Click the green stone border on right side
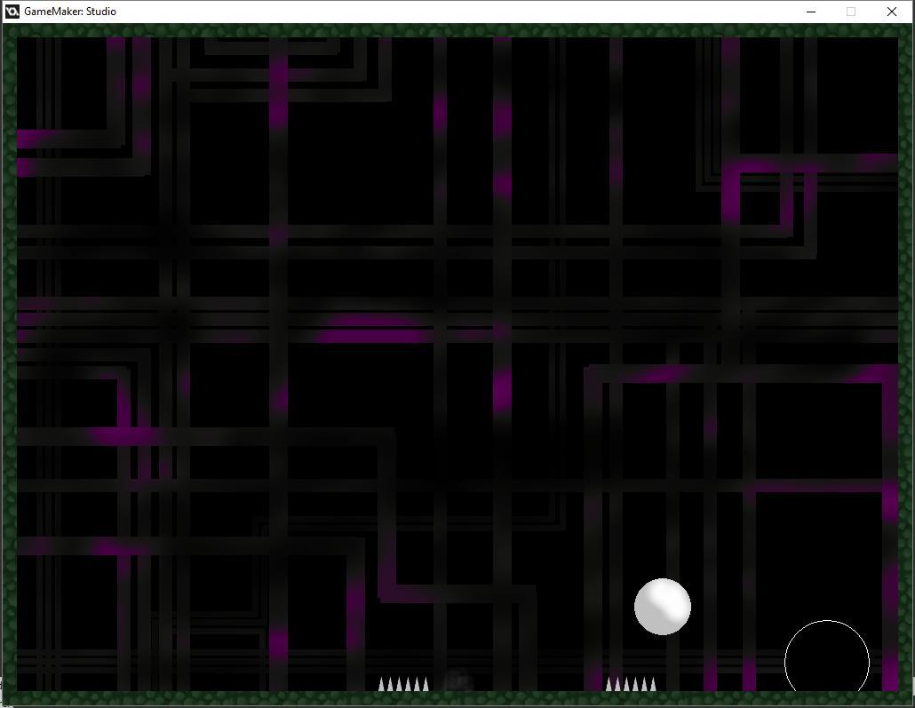915x708 pixels. click(905, 355)
